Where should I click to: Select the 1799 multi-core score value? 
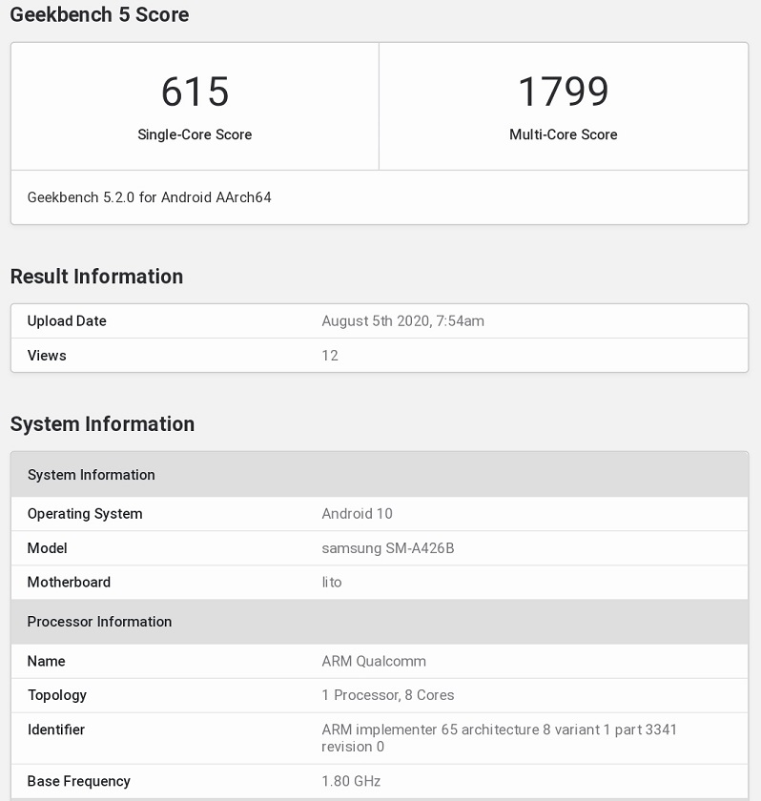click(x=564, y=92)
